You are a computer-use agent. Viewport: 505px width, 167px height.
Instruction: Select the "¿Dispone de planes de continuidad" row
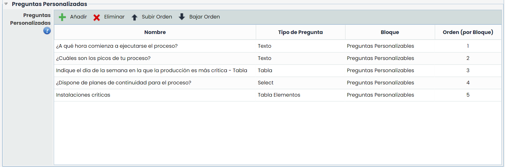(x=124, y=83)
